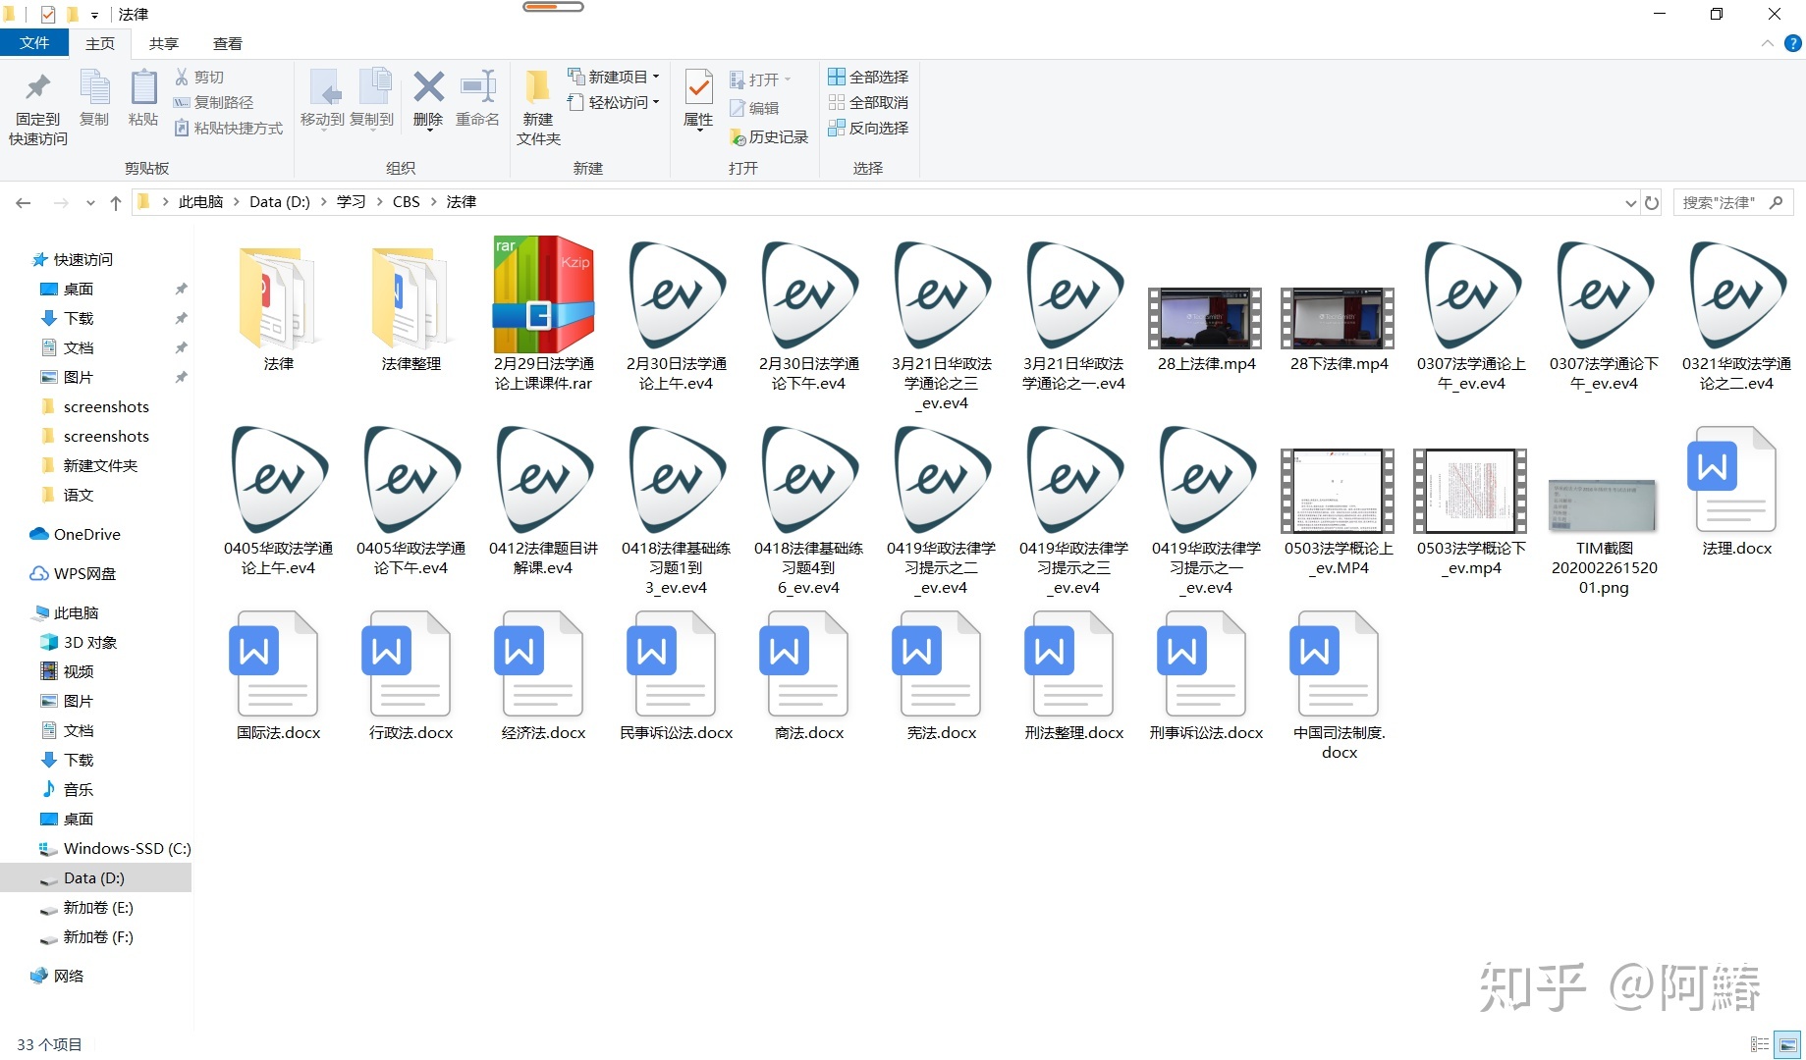Viewport: 1806px width, 1060px height.
Task: Select OneDrive in the navigation pane
Action: (76, 534)
